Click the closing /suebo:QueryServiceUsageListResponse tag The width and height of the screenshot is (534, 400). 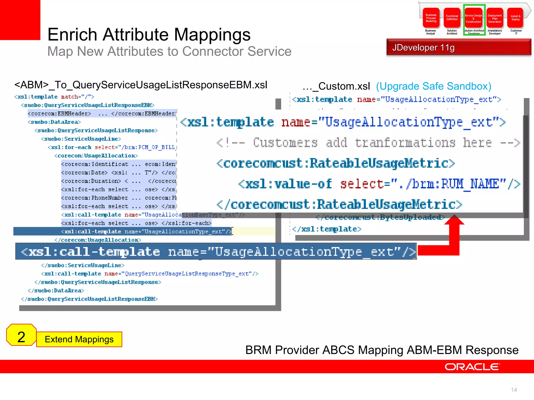(98, 282)
